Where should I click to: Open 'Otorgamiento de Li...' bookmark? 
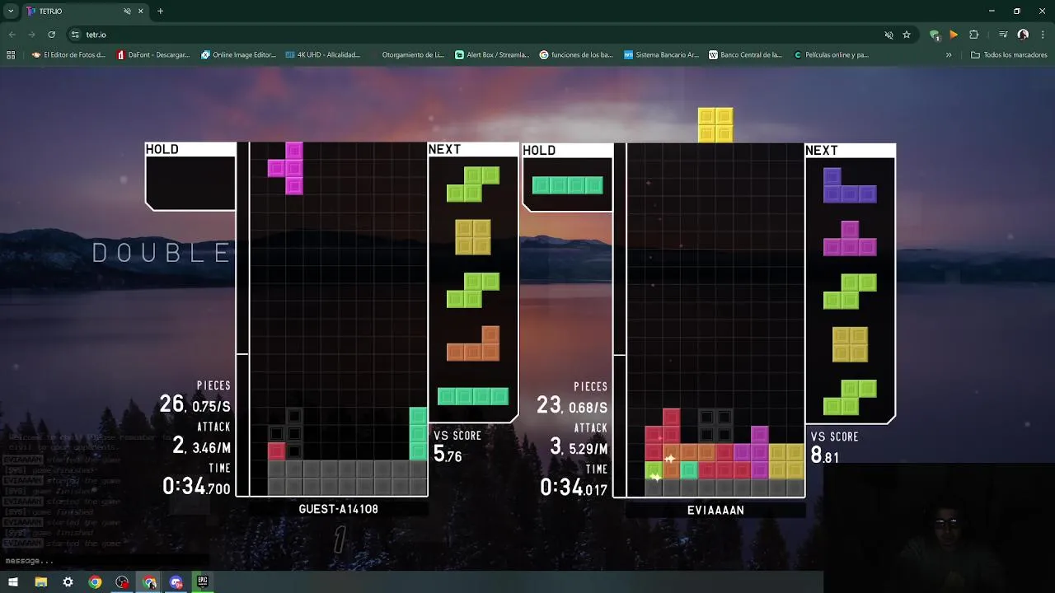(x=407, y=55)
